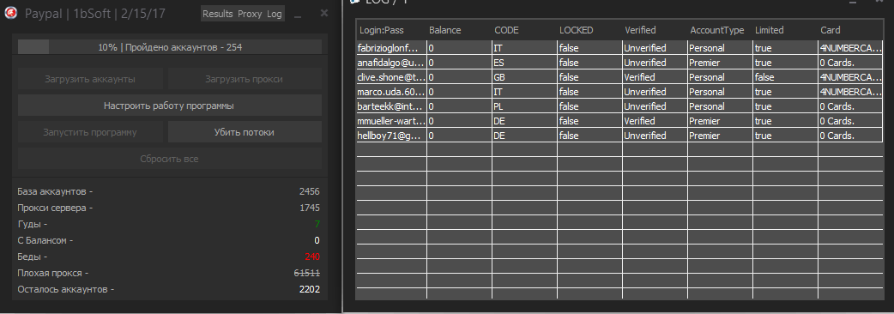Select Premier cell in the ES row
Screen dimensions: 894x314
pyautogui.click(x=720, y=62)
